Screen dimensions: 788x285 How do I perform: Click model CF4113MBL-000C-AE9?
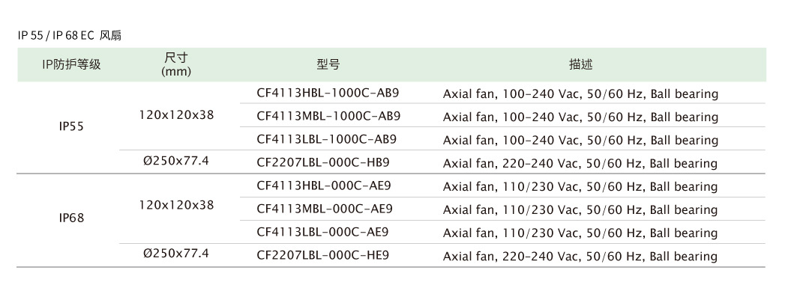click(x=324, y=209)
